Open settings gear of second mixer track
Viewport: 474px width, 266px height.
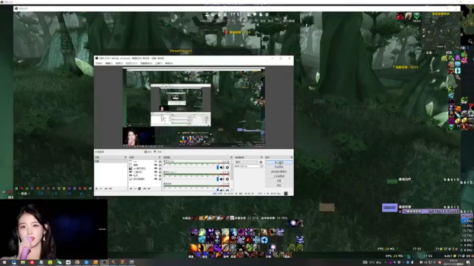pyautogui.click(x=228, y=179)
